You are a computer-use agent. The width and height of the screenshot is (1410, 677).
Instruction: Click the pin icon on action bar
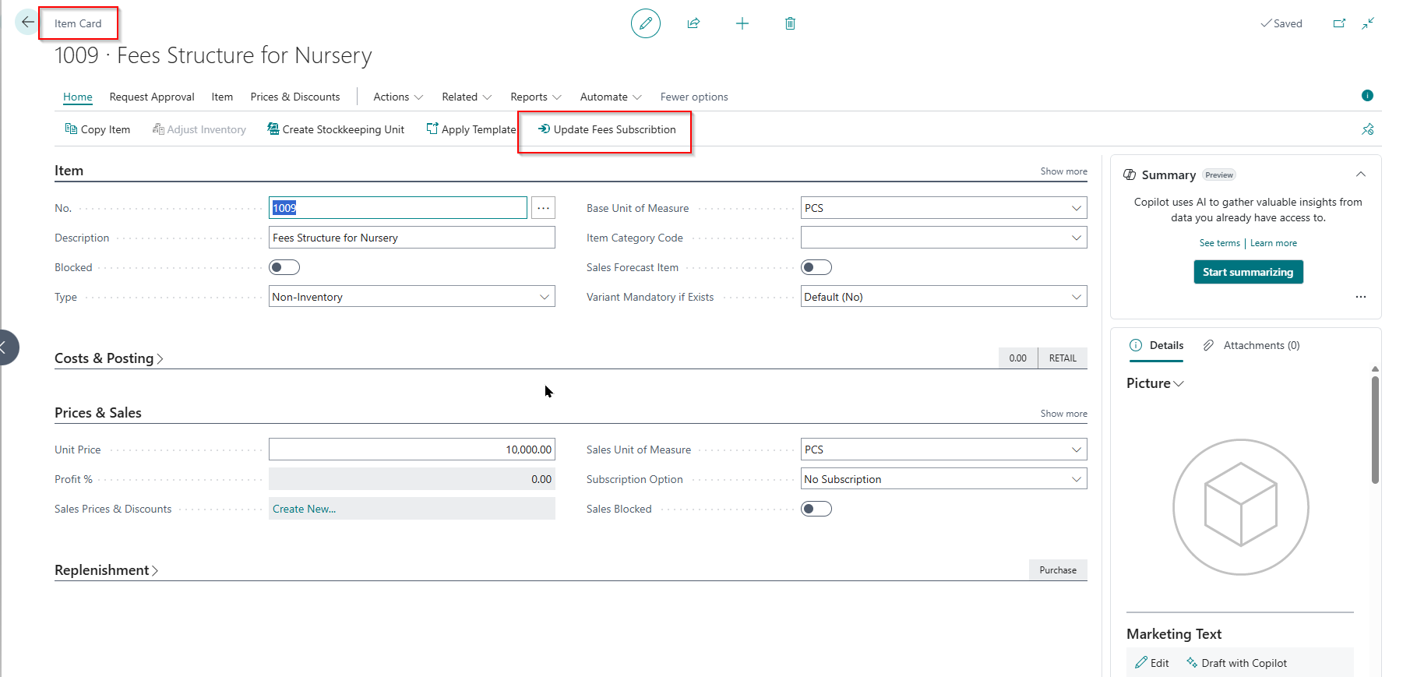pyautogui.click(x=1367, y=129)
